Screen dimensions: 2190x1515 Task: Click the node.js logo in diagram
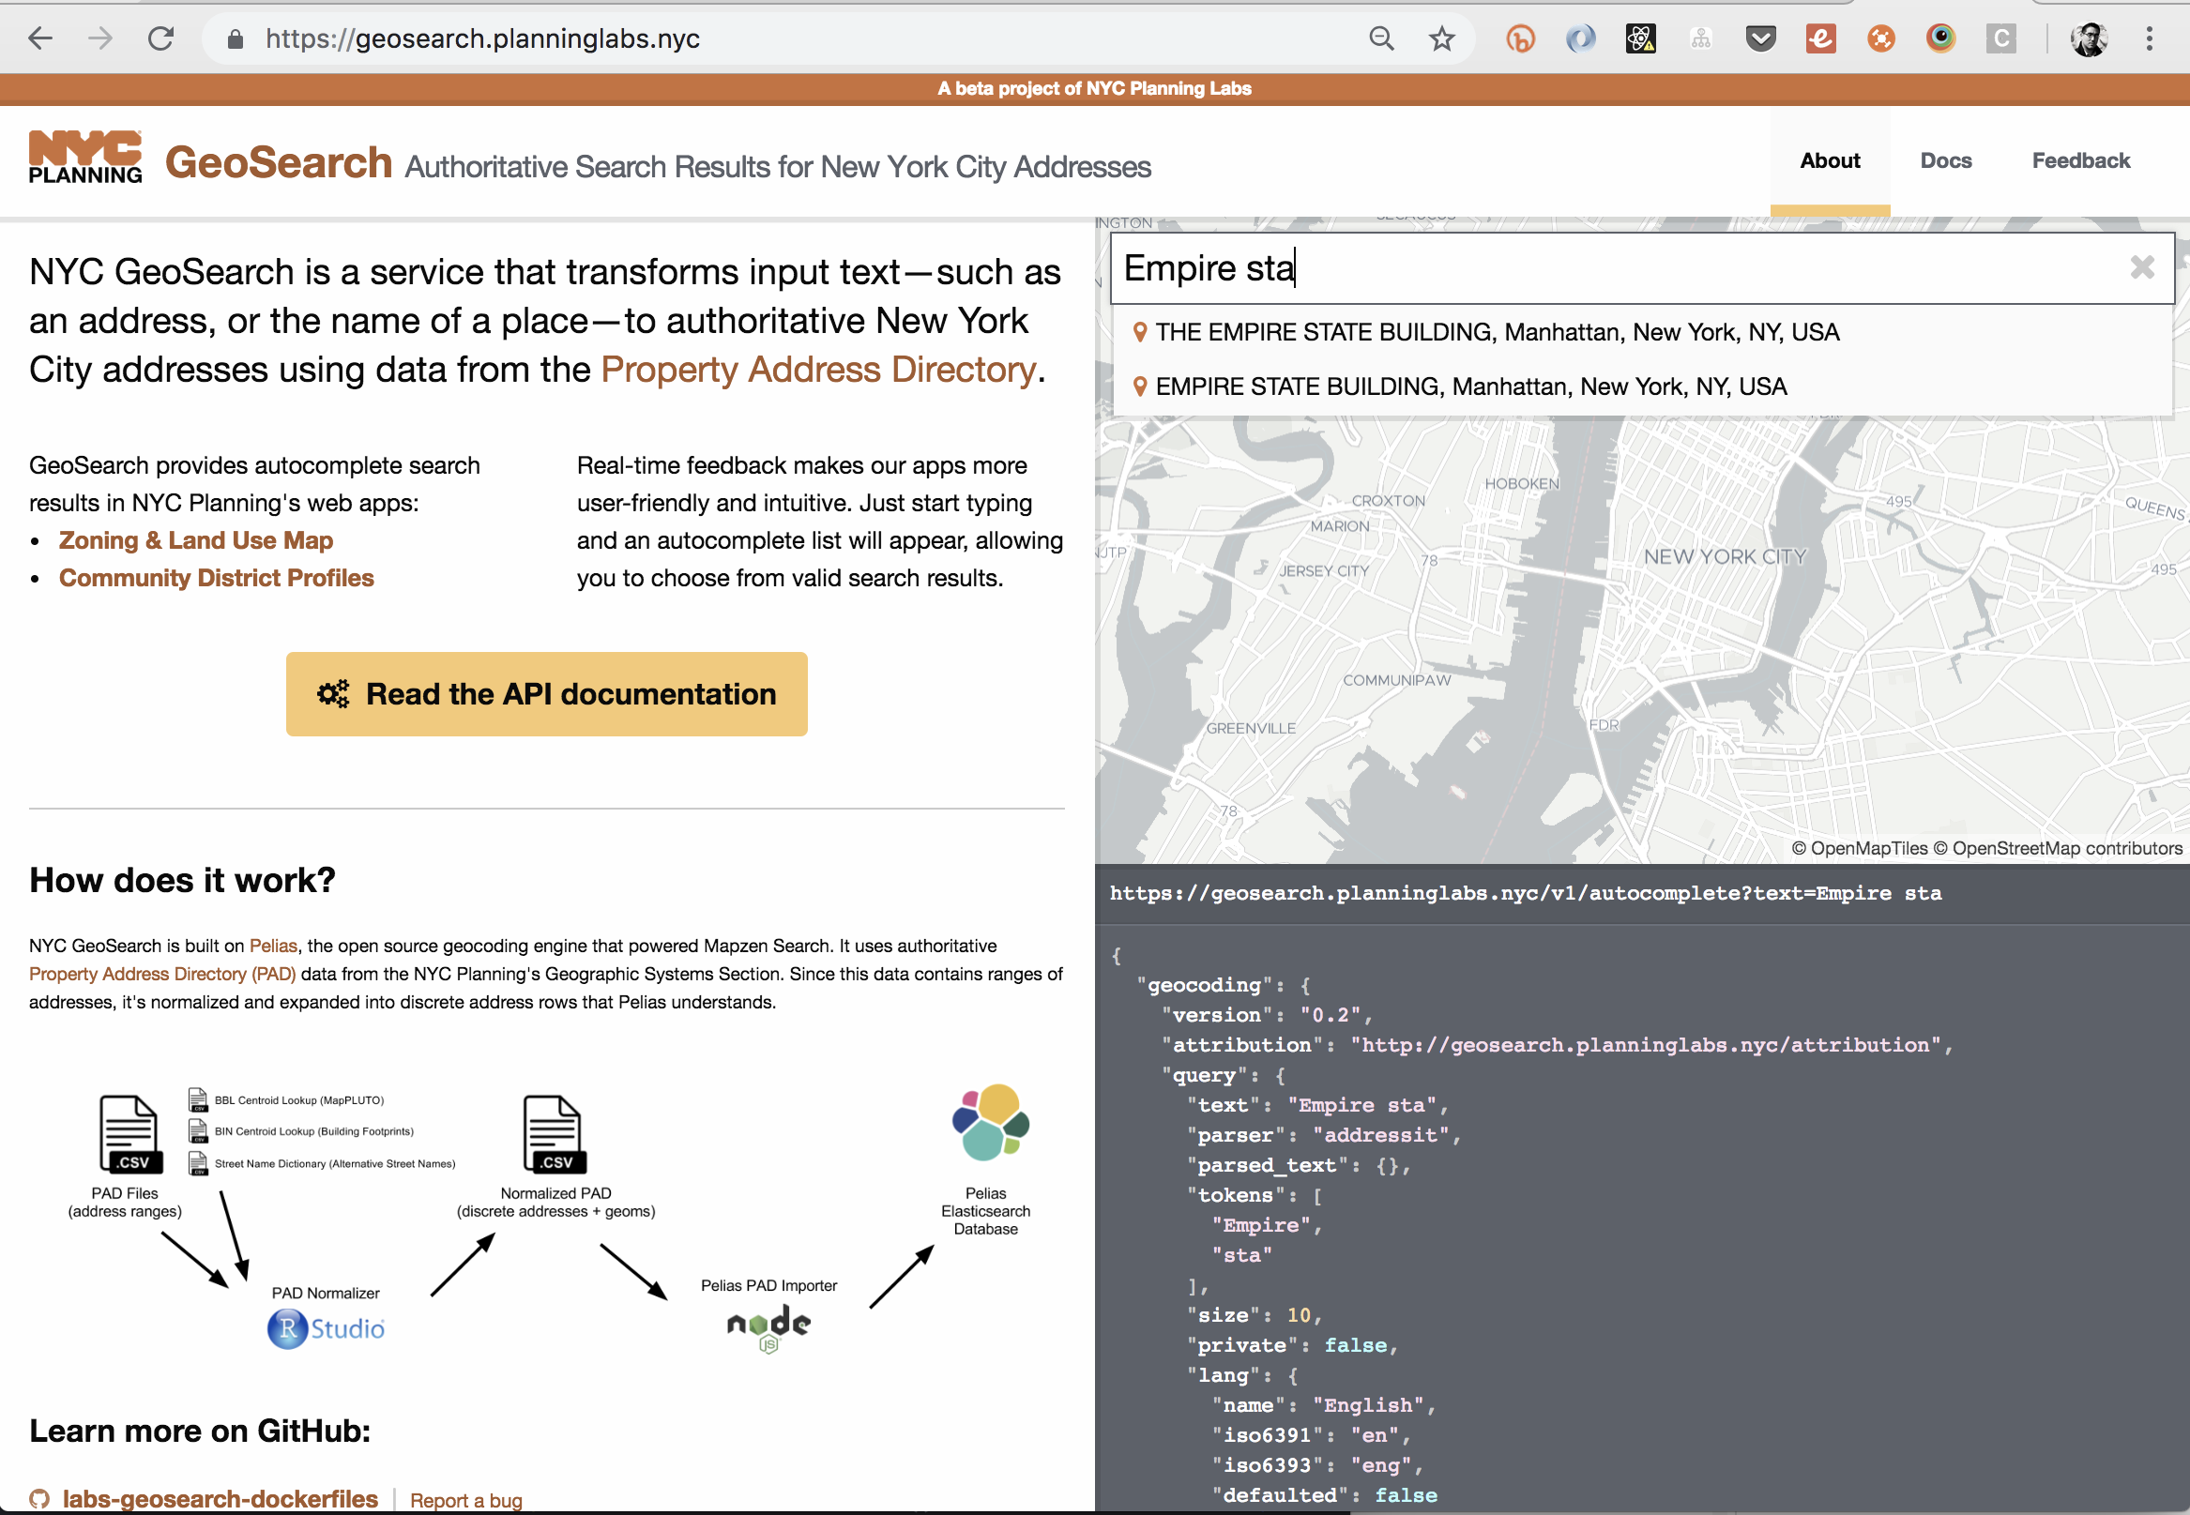768,1327
